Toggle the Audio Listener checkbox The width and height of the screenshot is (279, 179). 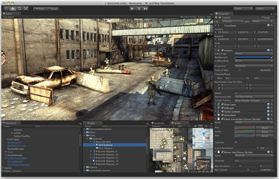222,111
